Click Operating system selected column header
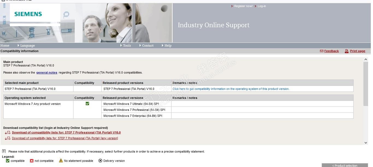 click(x=38, y=98)
